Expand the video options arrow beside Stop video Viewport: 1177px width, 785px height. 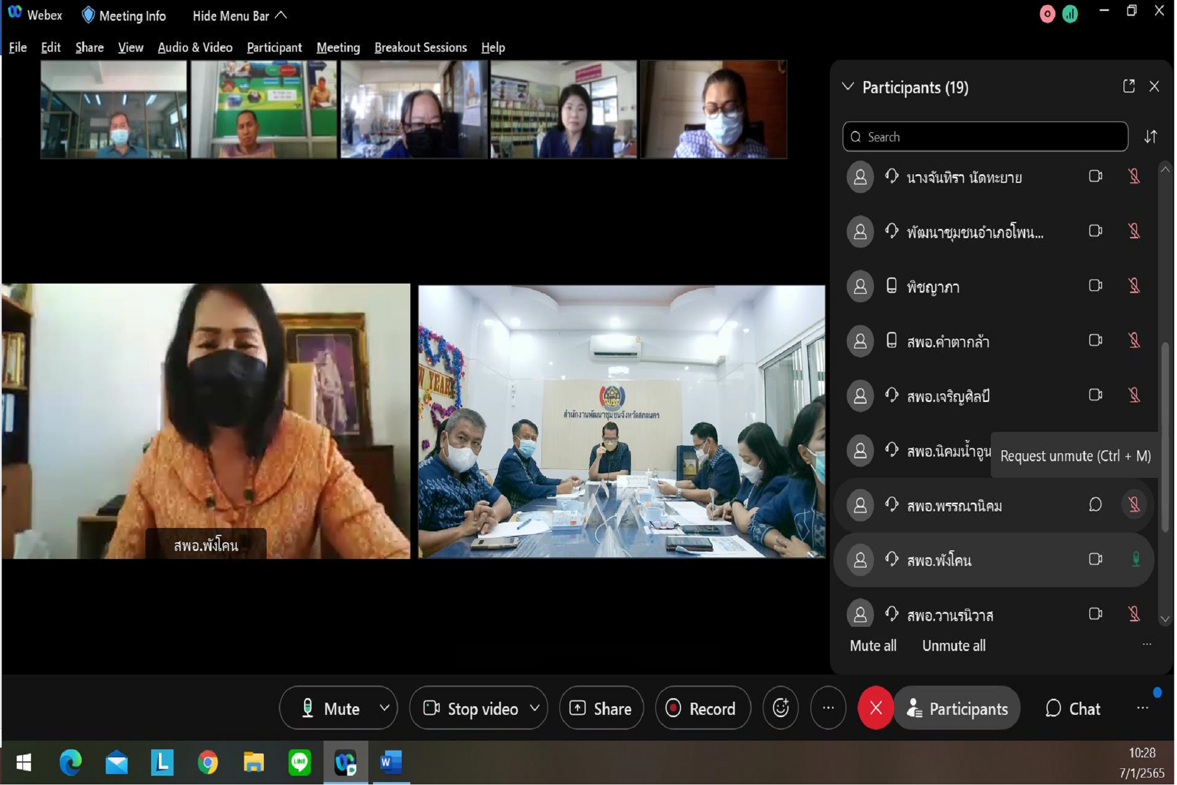point(534,708)
